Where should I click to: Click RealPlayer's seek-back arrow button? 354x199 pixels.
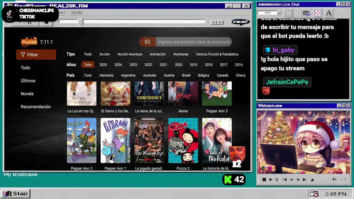214,22
